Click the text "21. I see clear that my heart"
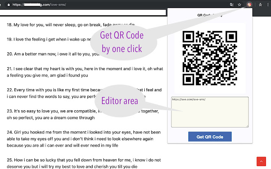 pos(32,68)
